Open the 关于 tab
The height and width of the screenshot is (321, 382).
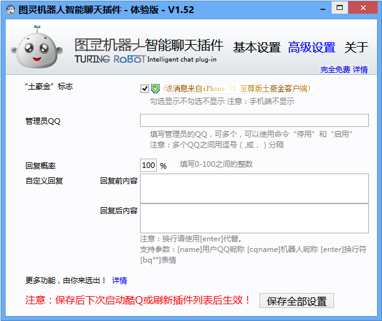356,47
